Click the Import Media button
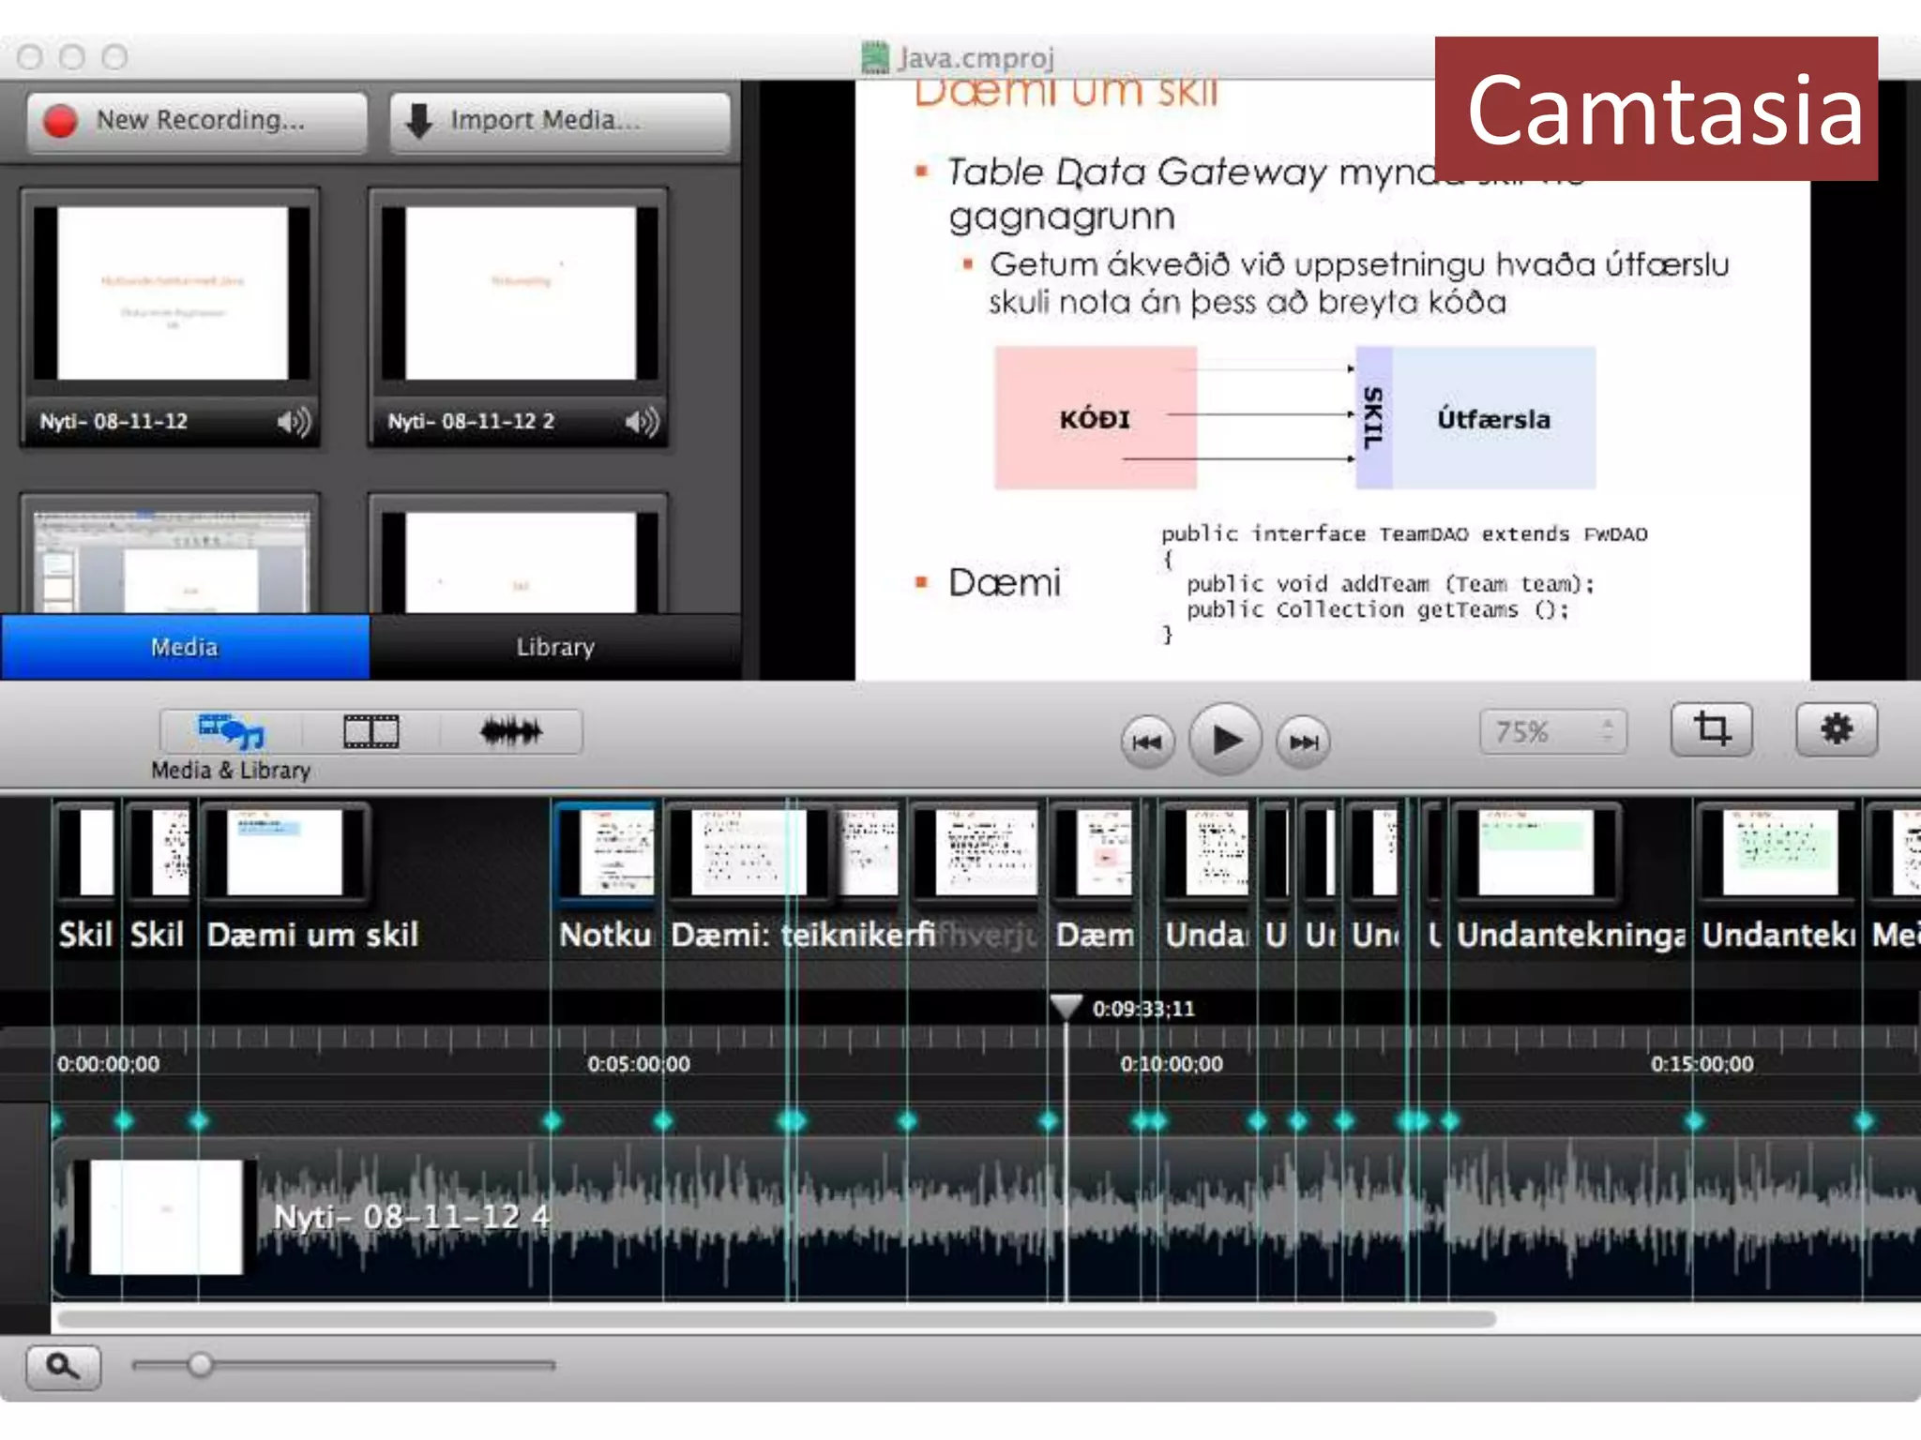 560,121
